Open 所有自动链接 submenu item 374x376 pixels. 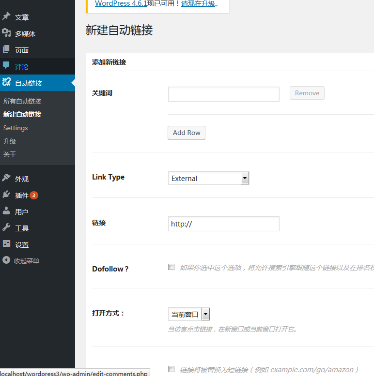click(x=22, y=101)
